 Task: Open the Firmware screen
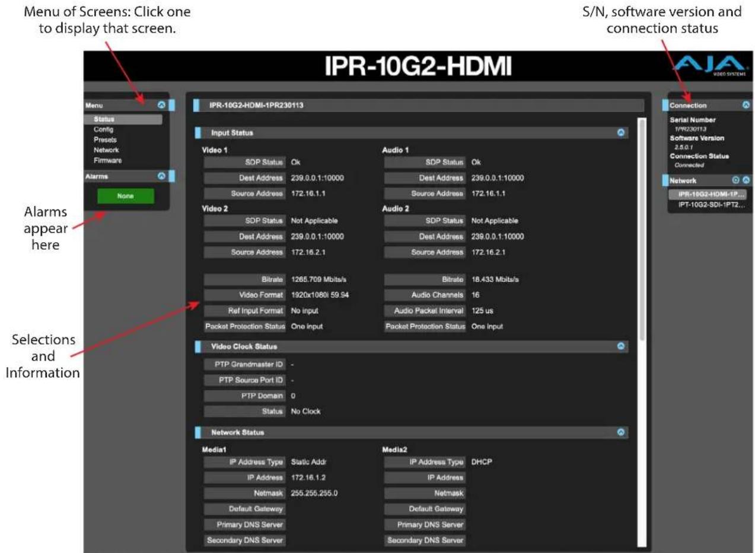pyautogui.click(x=107, y=160)
